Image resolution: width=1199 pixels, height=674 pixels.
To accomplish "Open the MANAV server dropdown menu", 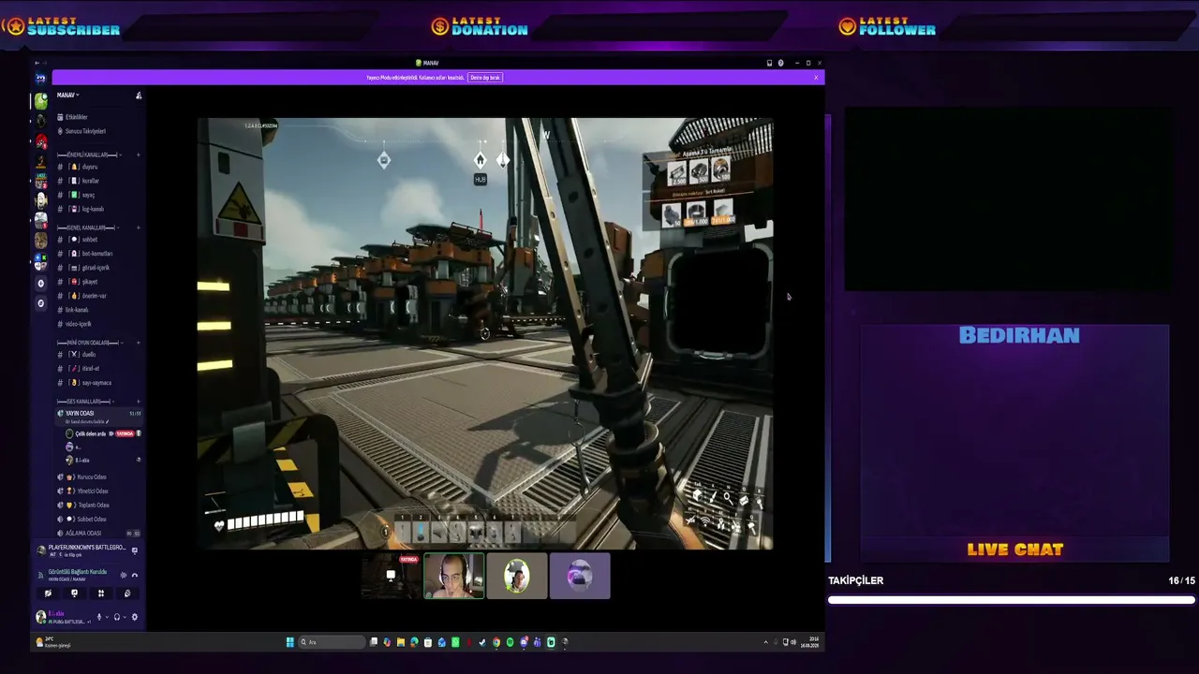I will pos(68,95).
